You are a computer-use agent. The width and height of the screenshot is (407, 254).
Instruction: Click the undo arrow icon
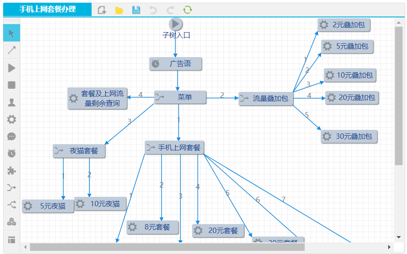(x=153, y=10)
